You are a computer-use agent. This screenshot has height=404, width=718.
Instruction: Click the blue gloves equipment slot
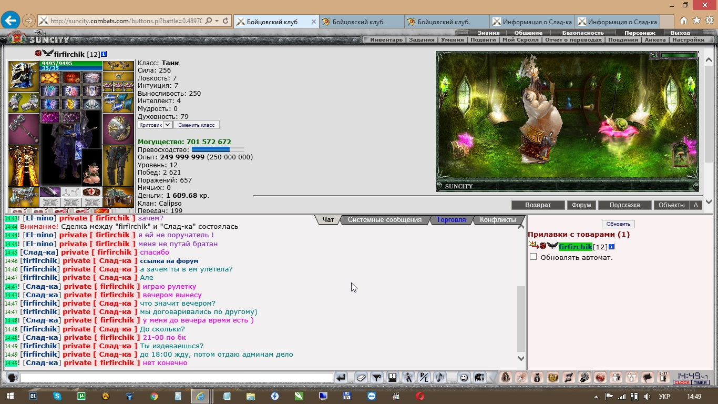(118, 103)
